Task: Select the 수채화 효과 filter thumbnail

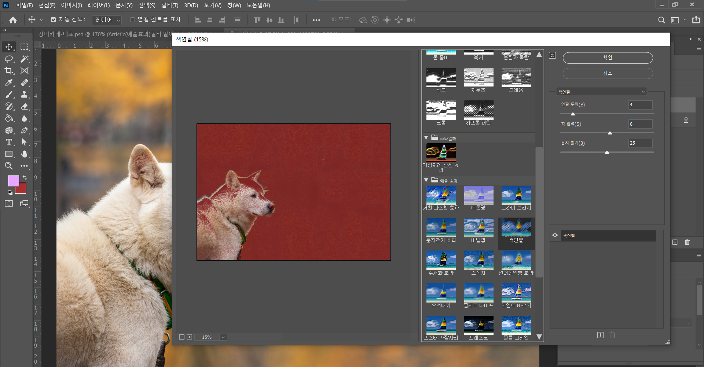Action: point(441,260)
